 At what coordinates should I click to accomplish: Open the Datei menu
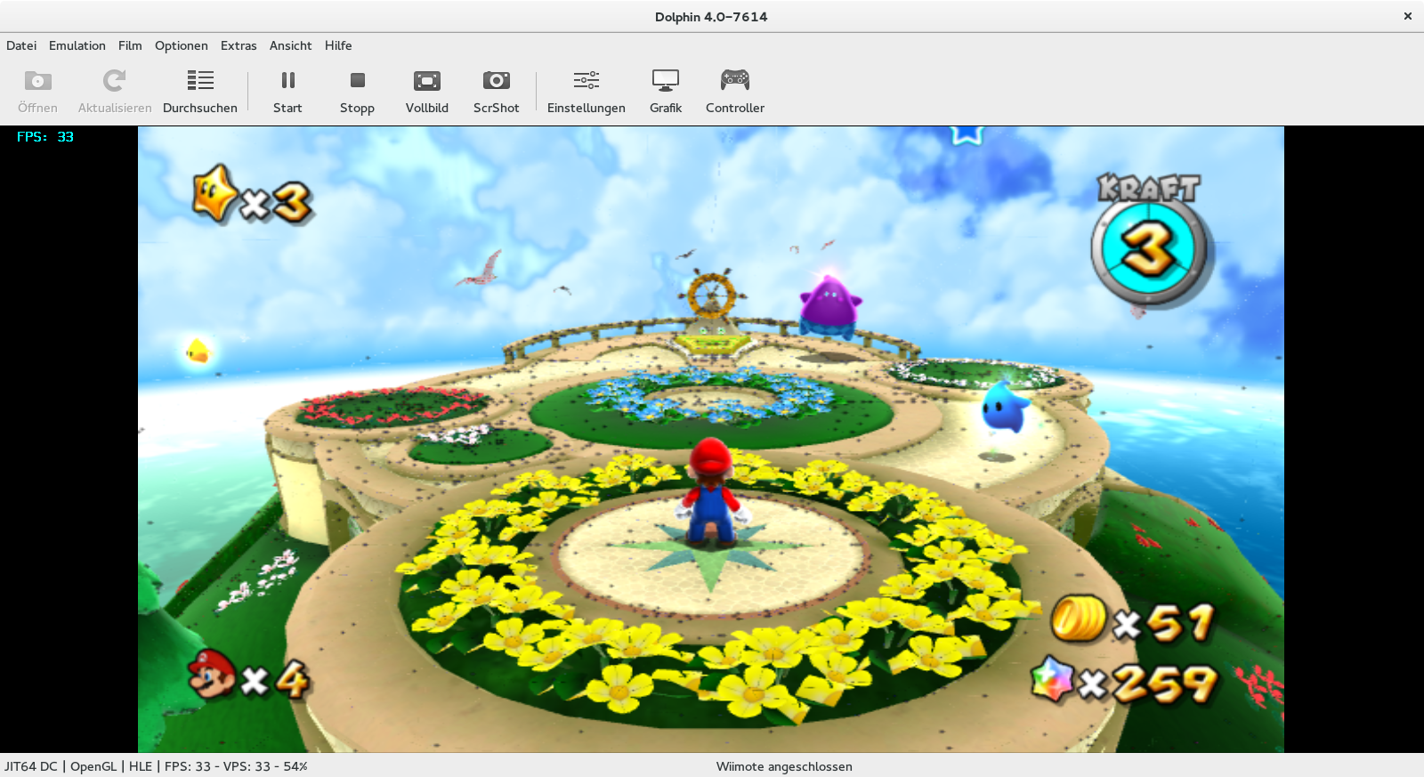point(21,45)
